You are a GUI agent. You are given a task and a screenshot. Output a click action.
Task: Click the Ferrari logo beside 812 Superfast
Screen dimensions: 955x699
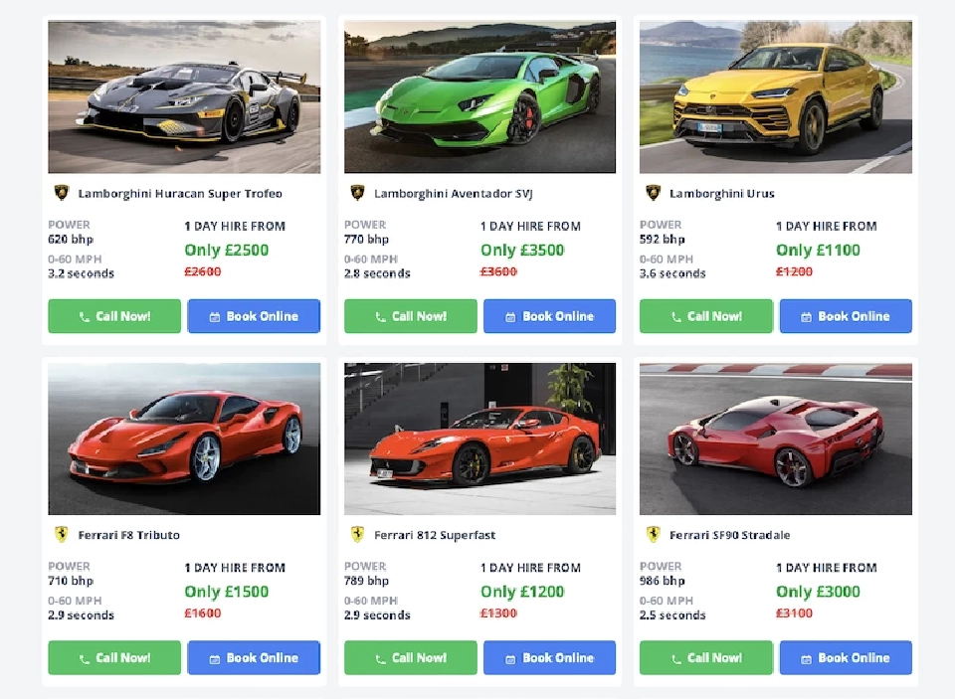(357, 535)
